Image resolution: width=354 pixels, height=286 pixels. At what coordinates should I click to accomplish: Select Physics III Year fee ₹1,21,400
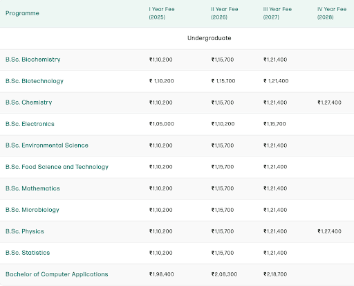click(x=275, y=231)
